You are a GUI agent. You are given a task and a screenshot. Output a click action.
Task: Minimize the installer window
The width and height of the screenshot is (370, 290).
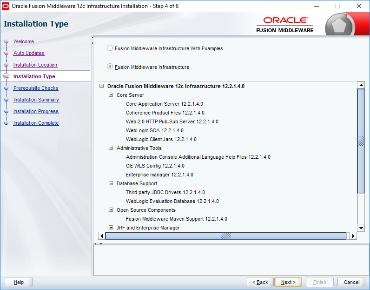[x=317, y=6]
